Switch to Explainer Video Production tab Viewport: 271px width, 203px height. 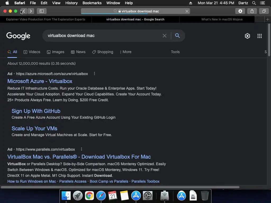46,19
